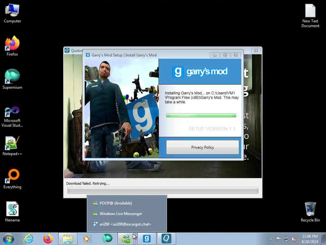This screenshot has height=245, width=326.
Task: Click the 'SETUP VERSION 1.1' label
Action: point(212,129)
